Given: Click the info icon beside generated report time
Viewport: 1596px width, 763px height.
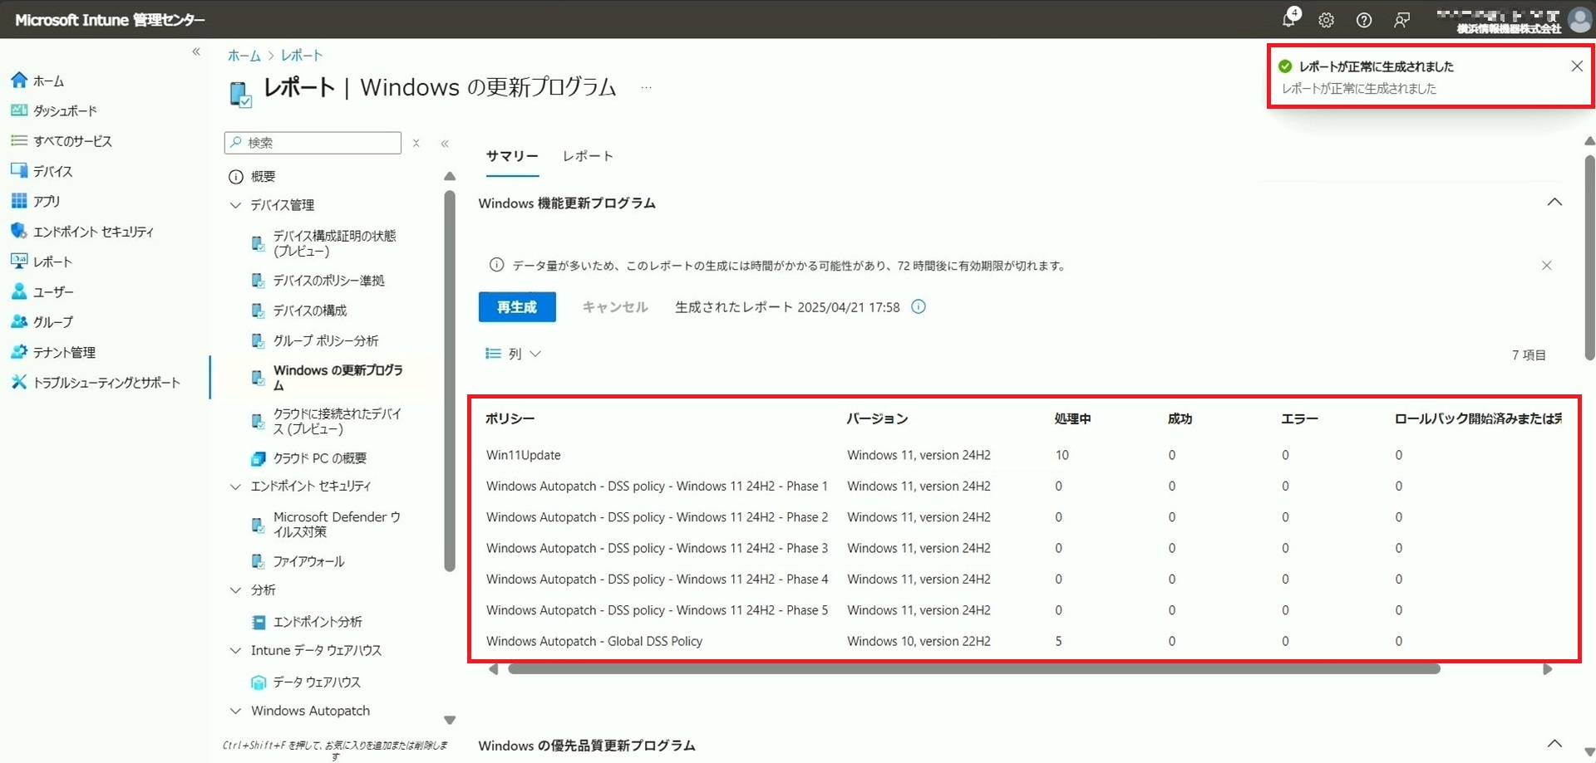Looking at the screenshot, I should tap(919, 307).
